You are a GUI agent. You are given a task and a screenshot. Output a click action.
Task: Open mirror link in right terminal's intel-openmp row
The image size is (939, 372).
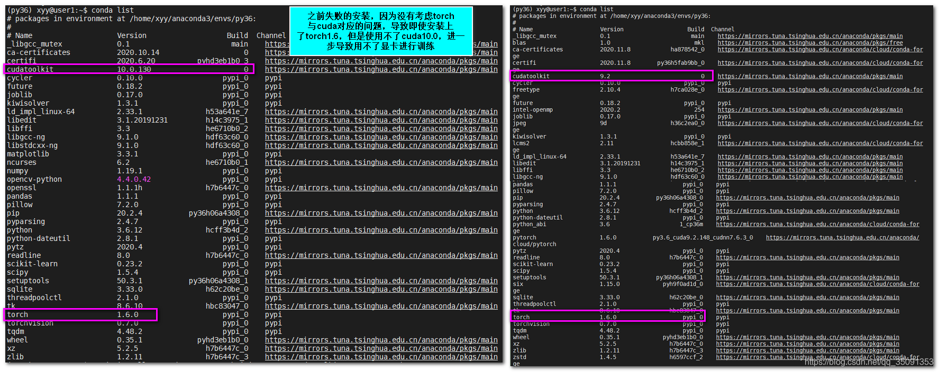point(810,110)
